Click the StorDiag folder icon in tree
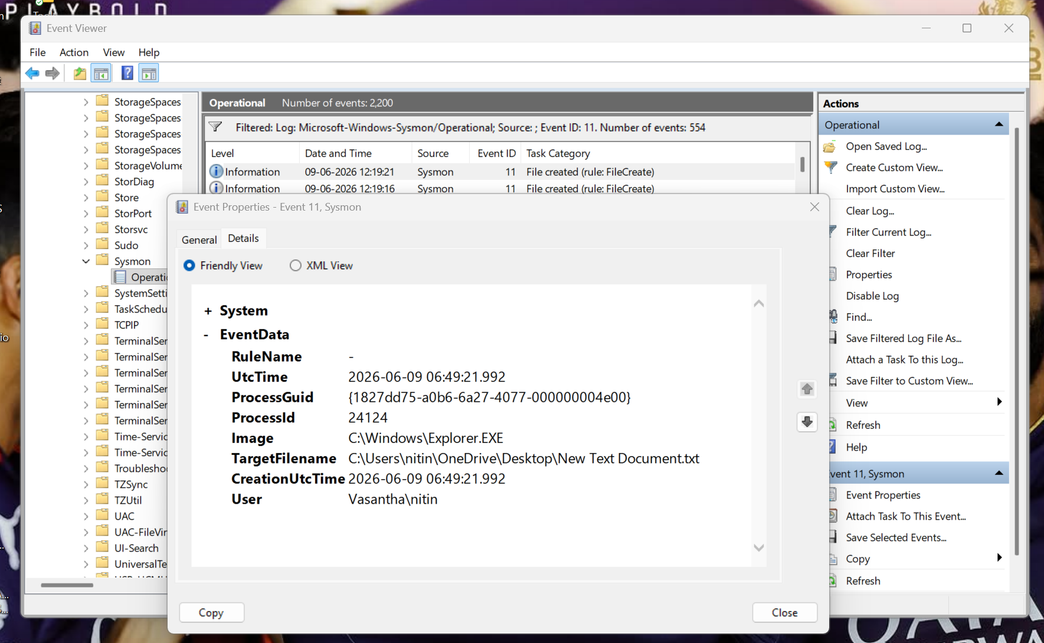The height and width of the screenshot is (643, 1044). click(103, 181)
